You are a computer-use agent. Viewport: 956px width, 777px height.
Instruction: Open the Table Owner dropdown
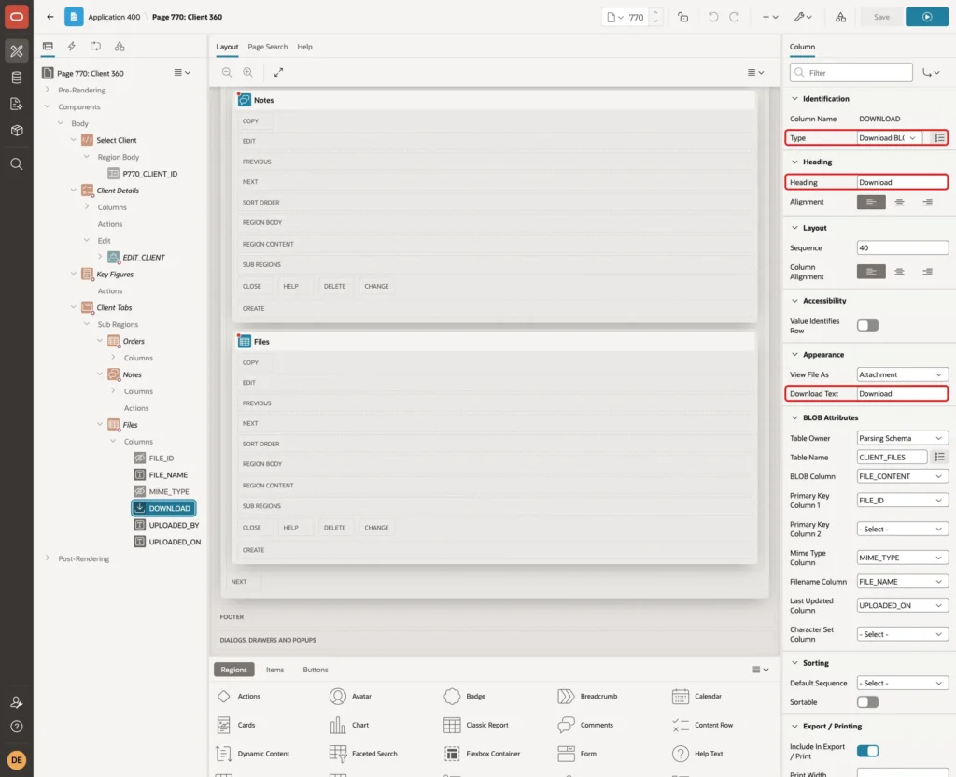(x=903, y=438)
